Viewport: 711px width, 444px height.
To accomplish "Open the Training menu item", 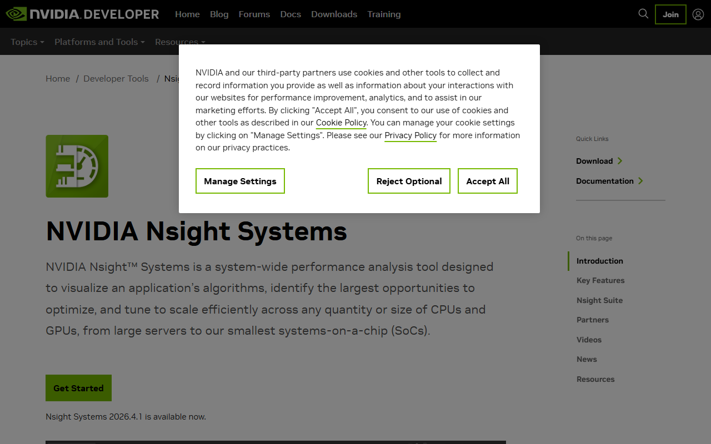I will pyautogui.click(x=384, y=14).
